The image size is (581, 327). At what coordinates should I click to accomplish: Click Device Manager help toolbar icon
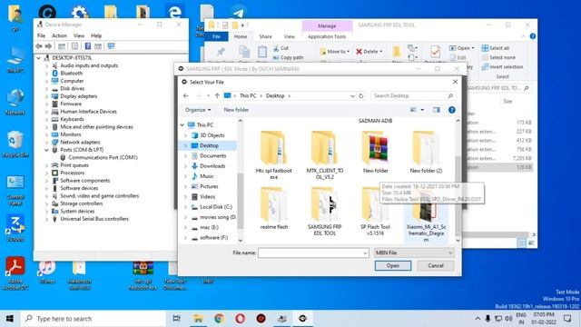tap(88, 46)
